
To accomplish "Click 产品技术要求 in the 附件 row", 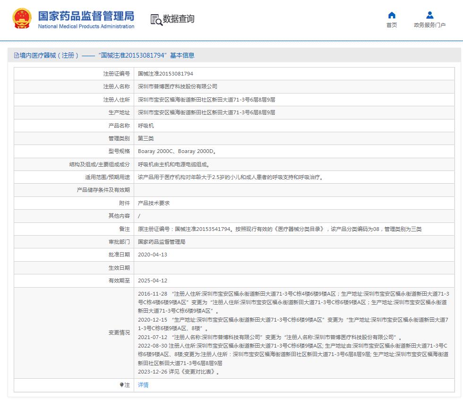I will [x=154, y=203].
